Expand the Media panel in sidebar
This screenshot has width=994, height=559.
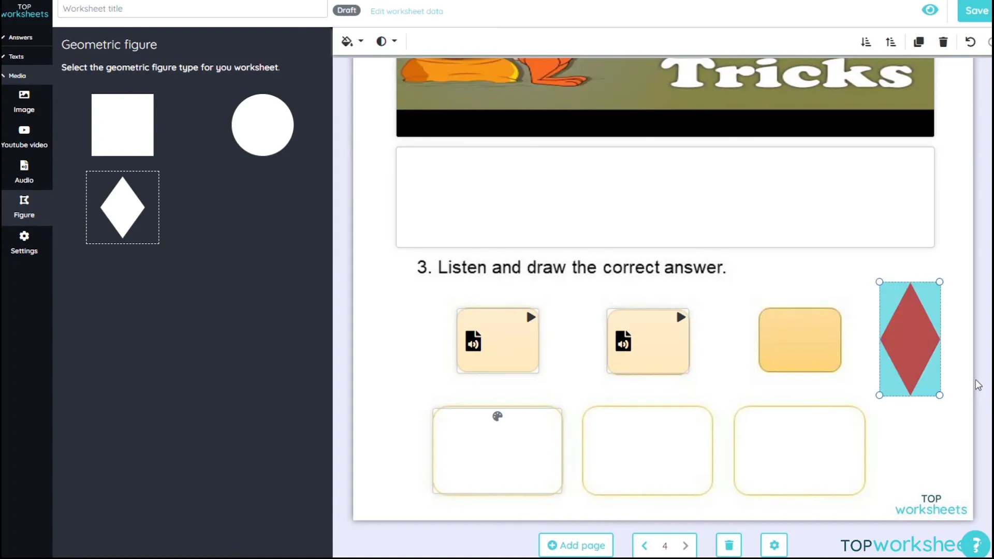tap(17, 75)
